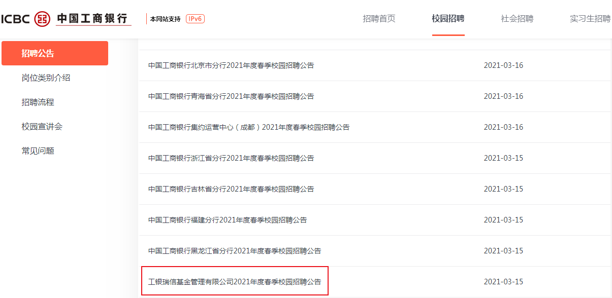Go to 常见问题 in the sidebar
612x298 pixels.
pyautogui.click(x=38, y=151)
